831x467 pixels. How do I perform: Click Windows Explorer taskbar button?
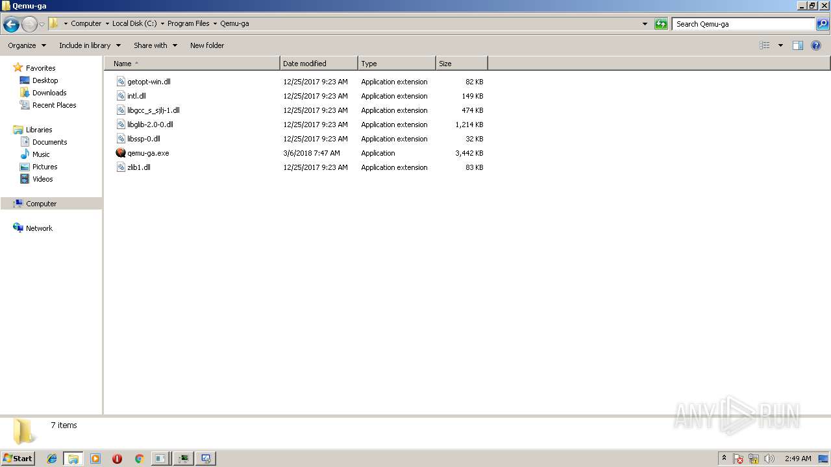(73, 459)
